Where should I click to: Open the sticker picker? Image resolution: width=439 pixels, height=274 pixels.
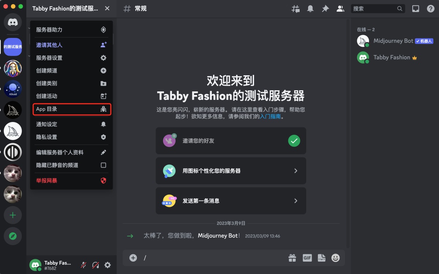point(322,258)
